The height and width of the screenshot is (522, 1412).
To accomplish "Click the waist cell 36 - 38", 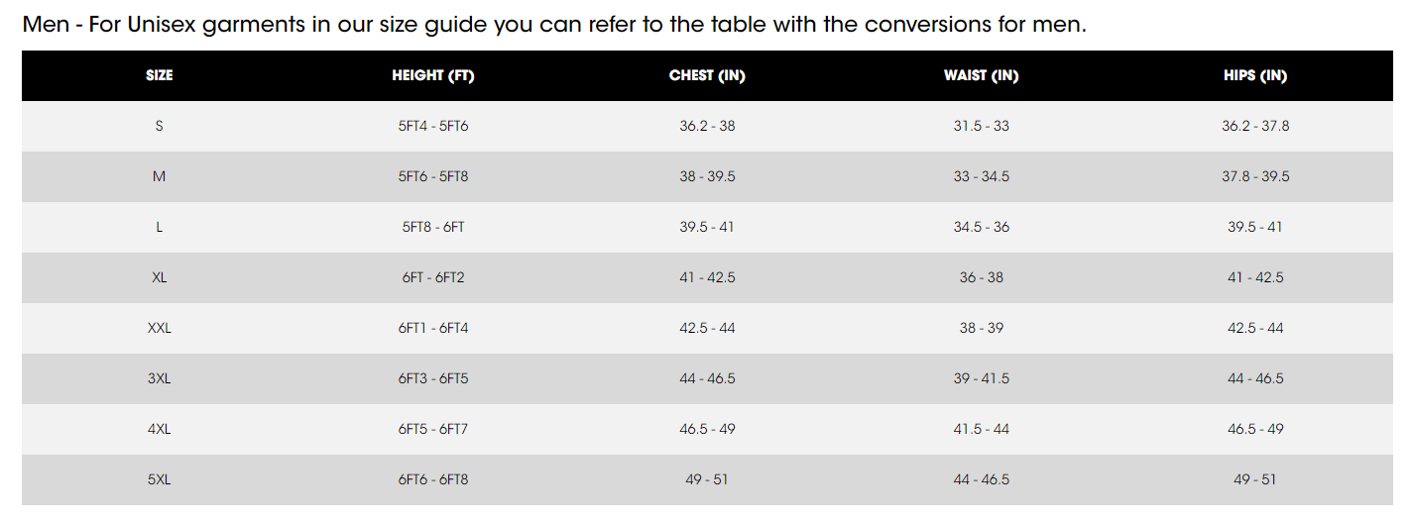I will pos(981,278).
